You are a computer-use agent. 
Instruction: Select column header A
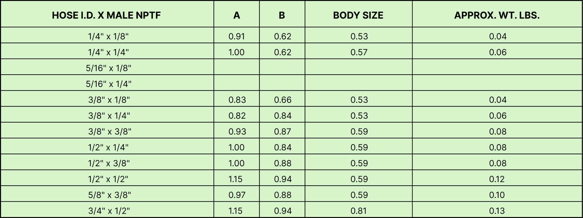[x=236, y=15]
